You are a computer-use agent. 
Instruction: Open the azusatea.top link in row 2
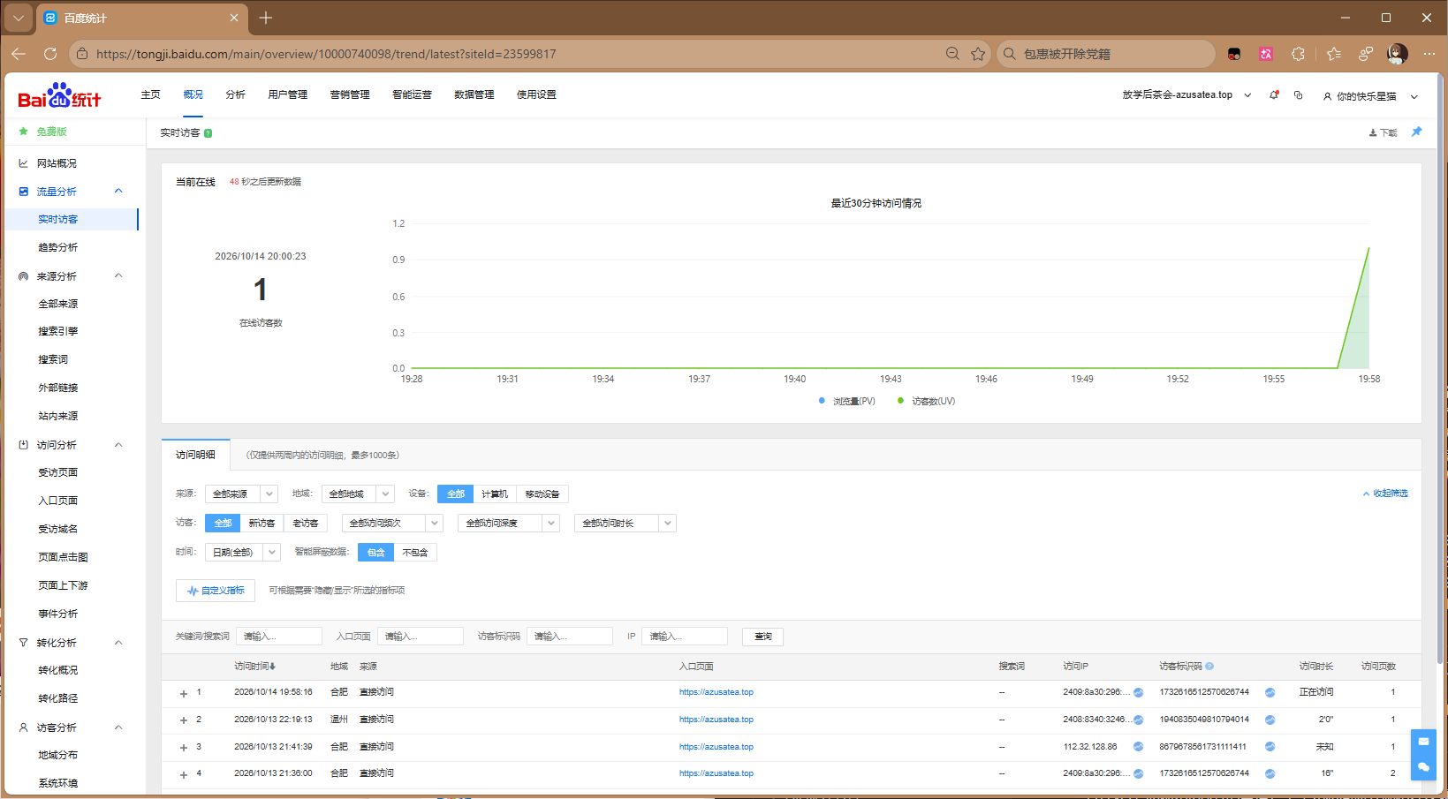point(716,720)
